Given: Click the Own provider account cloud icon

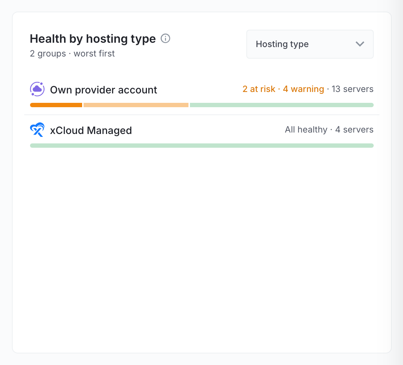Looking at the screenshot, I should 37,89.
